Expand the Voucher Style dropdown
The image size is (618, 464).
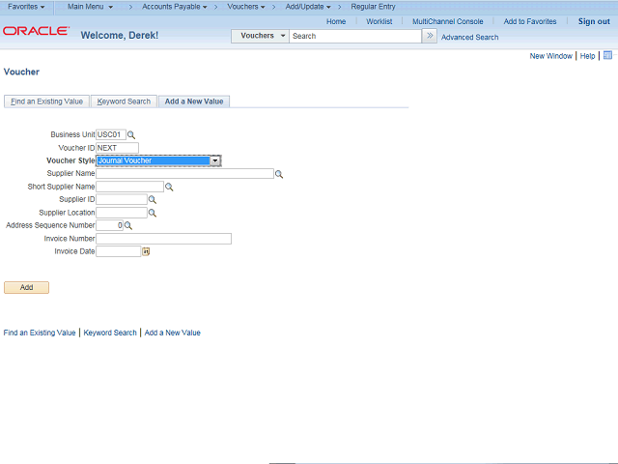[x=215, y=160]
